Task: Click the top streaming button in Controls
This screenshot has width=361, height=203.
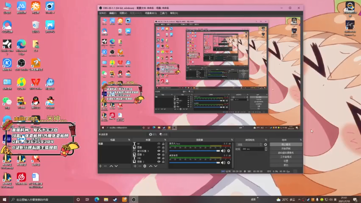Action: pyautogui.click(x=286, y=144)
